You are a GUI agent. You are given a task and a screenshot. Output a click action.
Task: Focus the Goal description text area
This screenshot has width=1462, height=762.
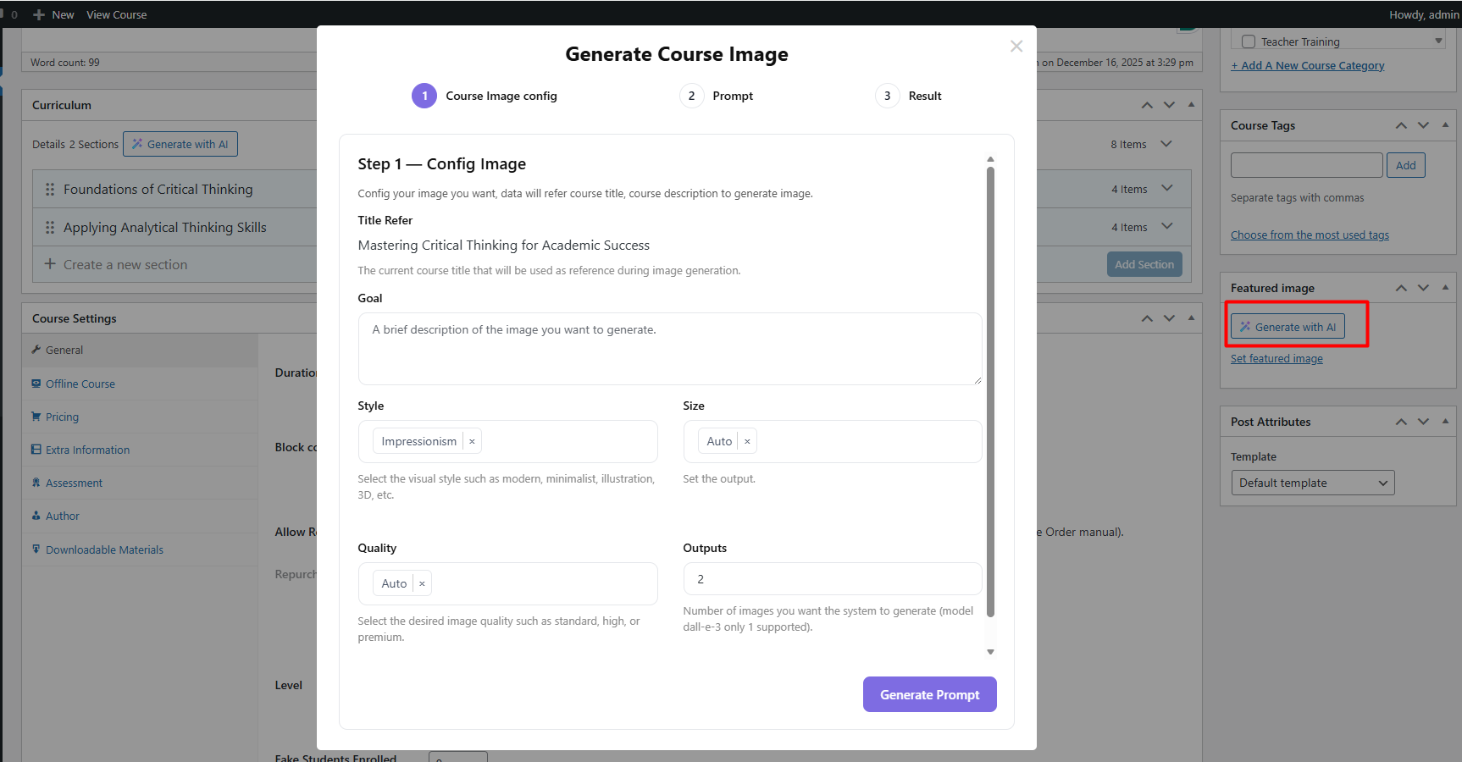[669, 349]
